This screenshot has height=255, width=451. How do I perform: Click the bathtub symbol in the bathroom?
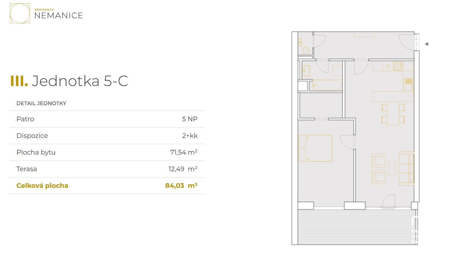point(327,85)
